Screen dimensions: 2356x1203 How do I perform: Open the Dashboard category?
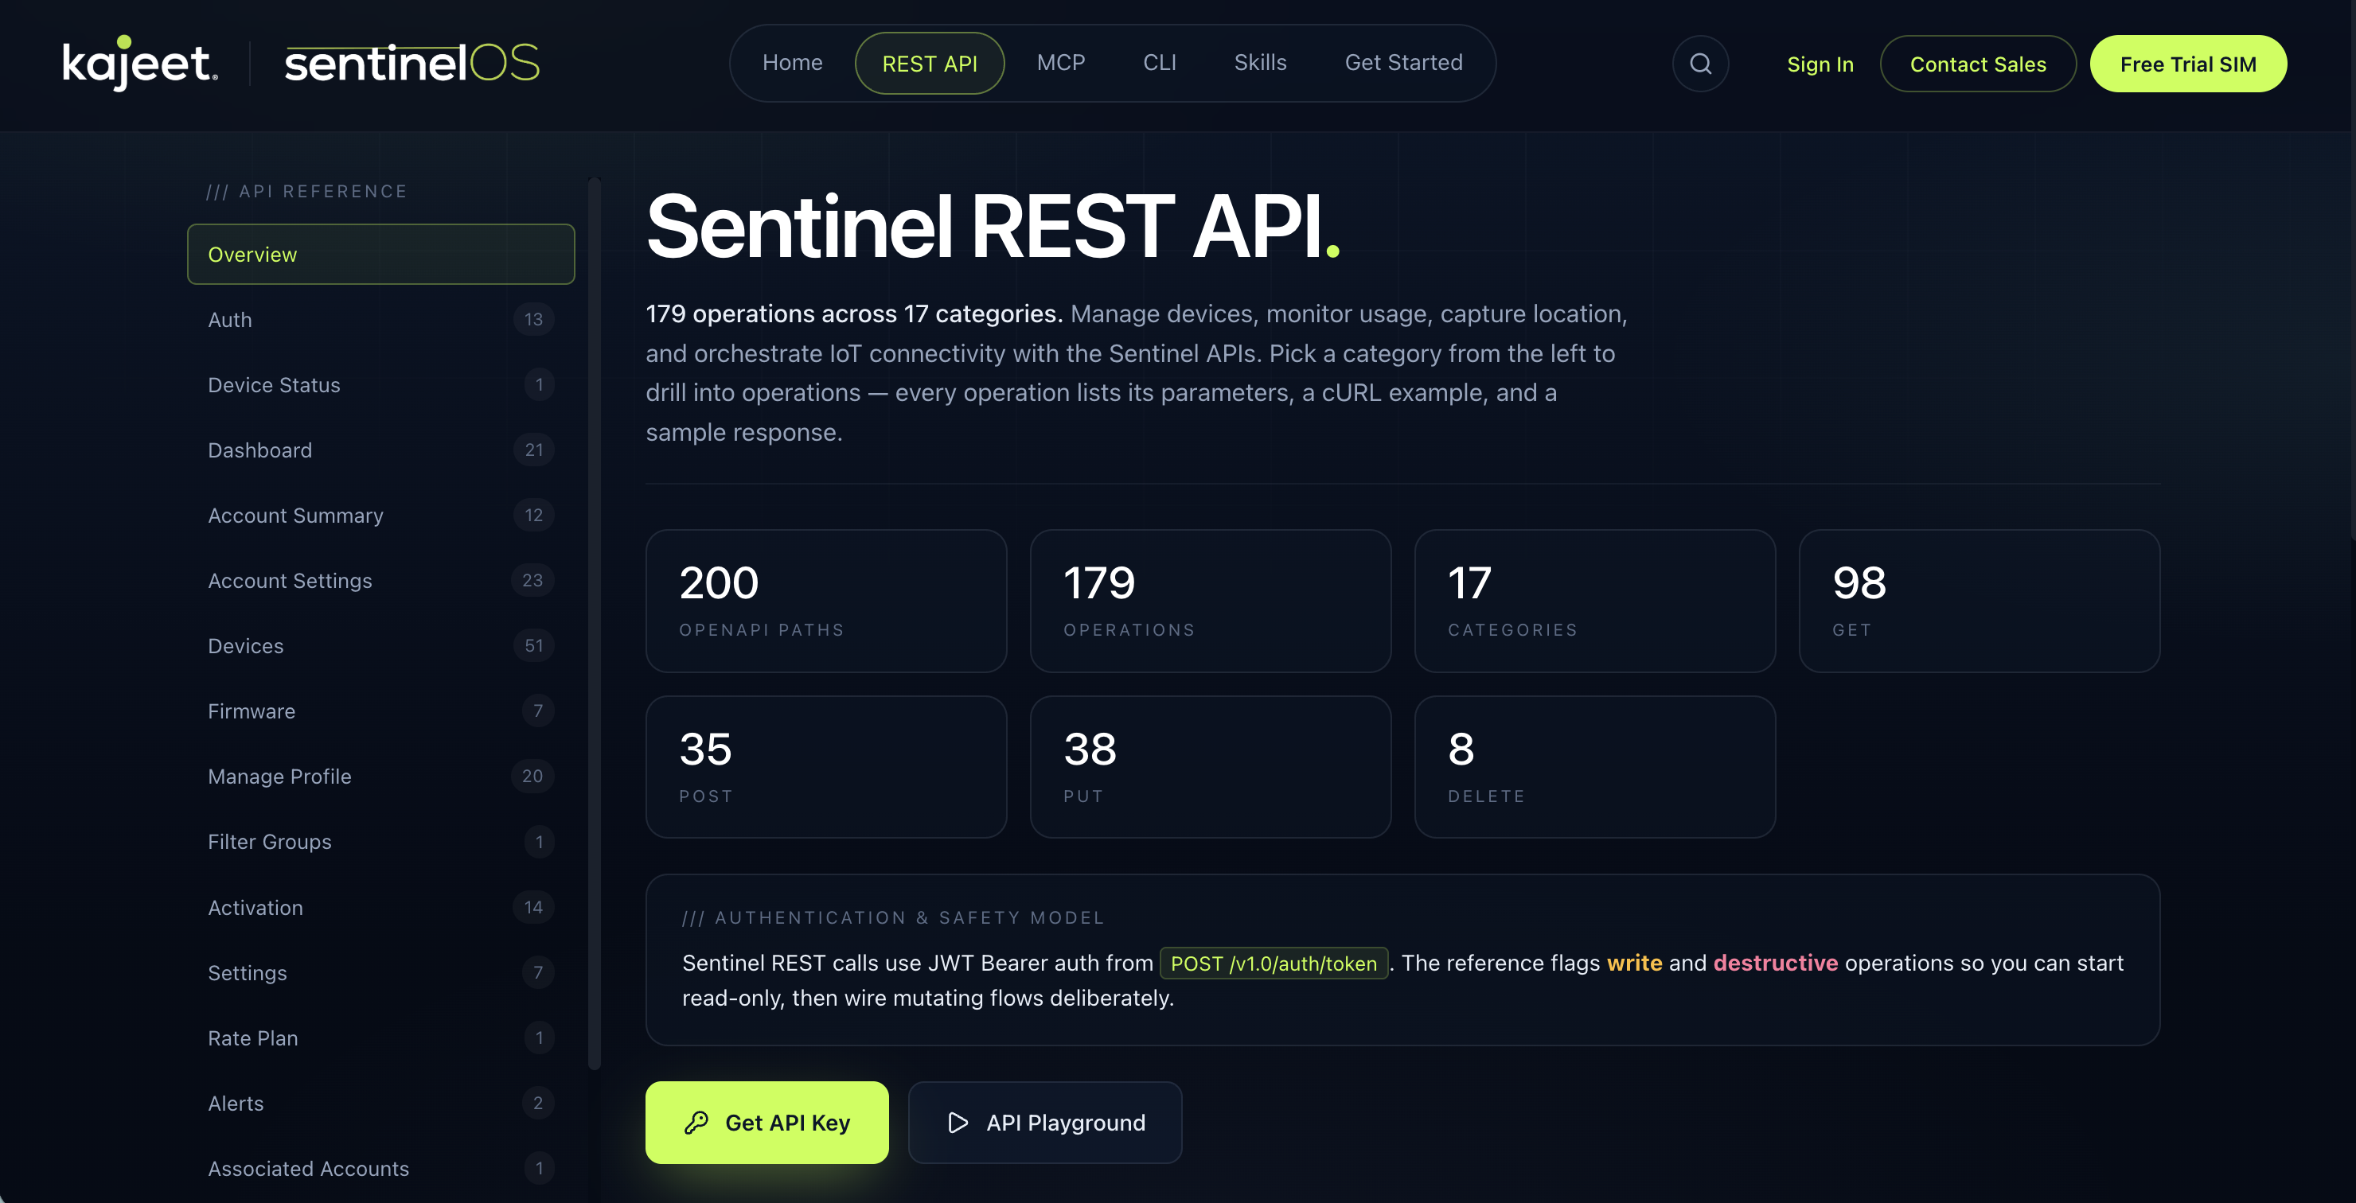[x=380, y=450]
